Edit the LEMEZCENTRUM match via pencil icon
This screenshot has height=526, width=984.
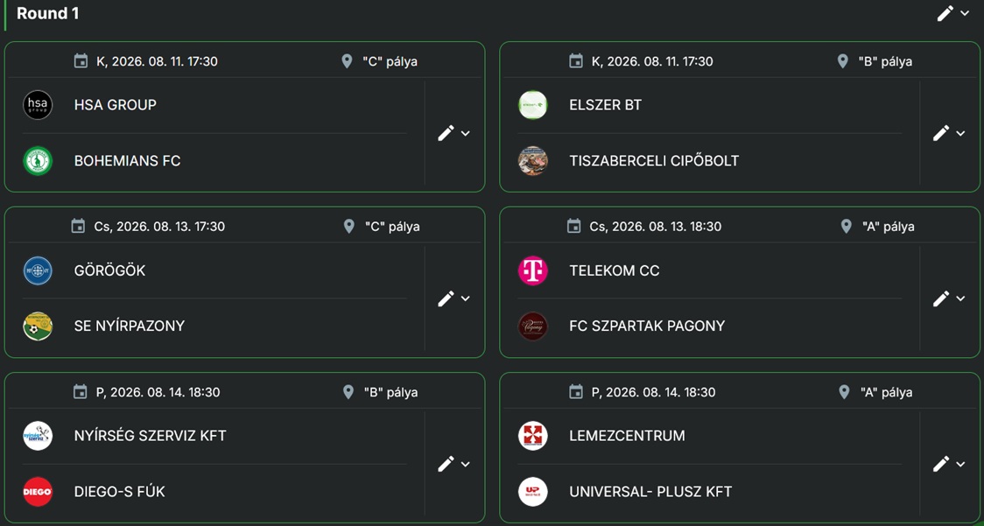click(x=941, y=464)
